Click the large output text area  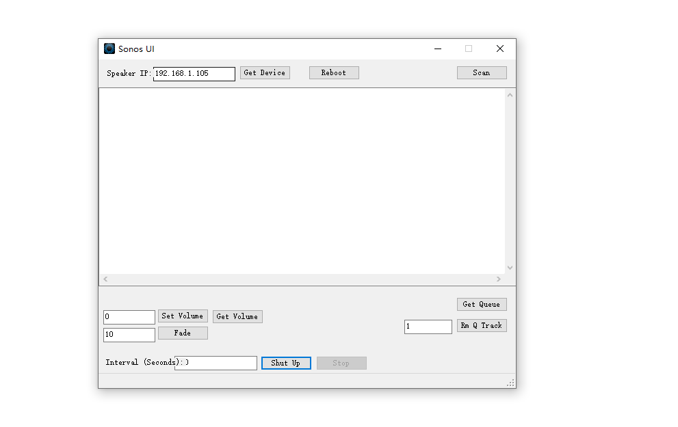(x=302, y=181)
